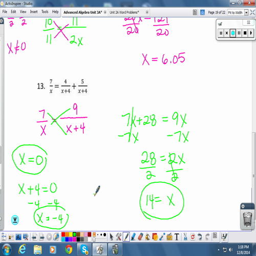256x256 pixels.
Task: Click the switch profile icon
Action: (x=11, y=237)
